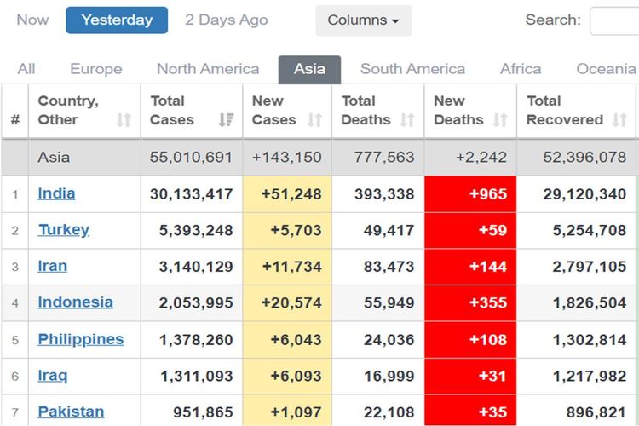Viewport: 639px width, 426px height.
Task: Switch to the Europe tab
Action: point(96,69)
